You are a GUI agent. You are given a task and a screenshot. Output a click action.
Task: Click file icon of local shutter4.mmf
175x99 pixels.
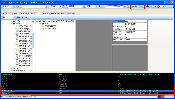[x=43, y=26]
